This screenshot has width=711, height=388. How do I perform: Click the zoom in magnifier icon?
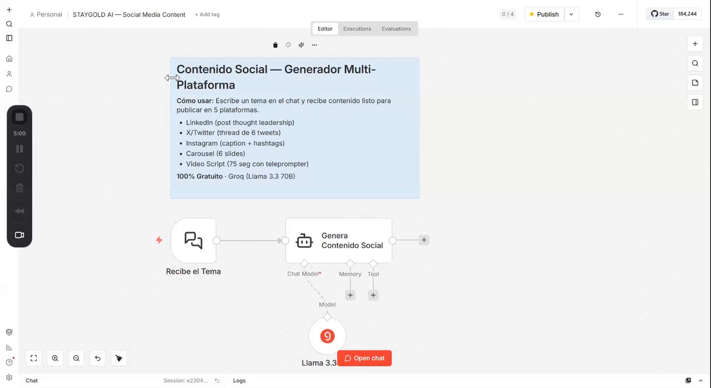[x=55, y=358]
